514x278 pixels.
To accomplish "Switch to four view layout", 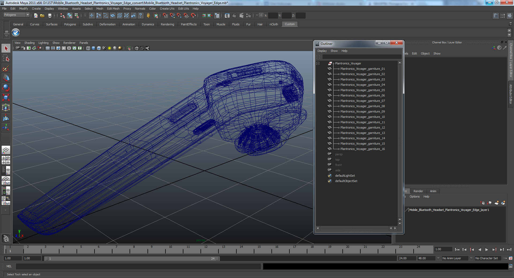I will tap(6, 160).
